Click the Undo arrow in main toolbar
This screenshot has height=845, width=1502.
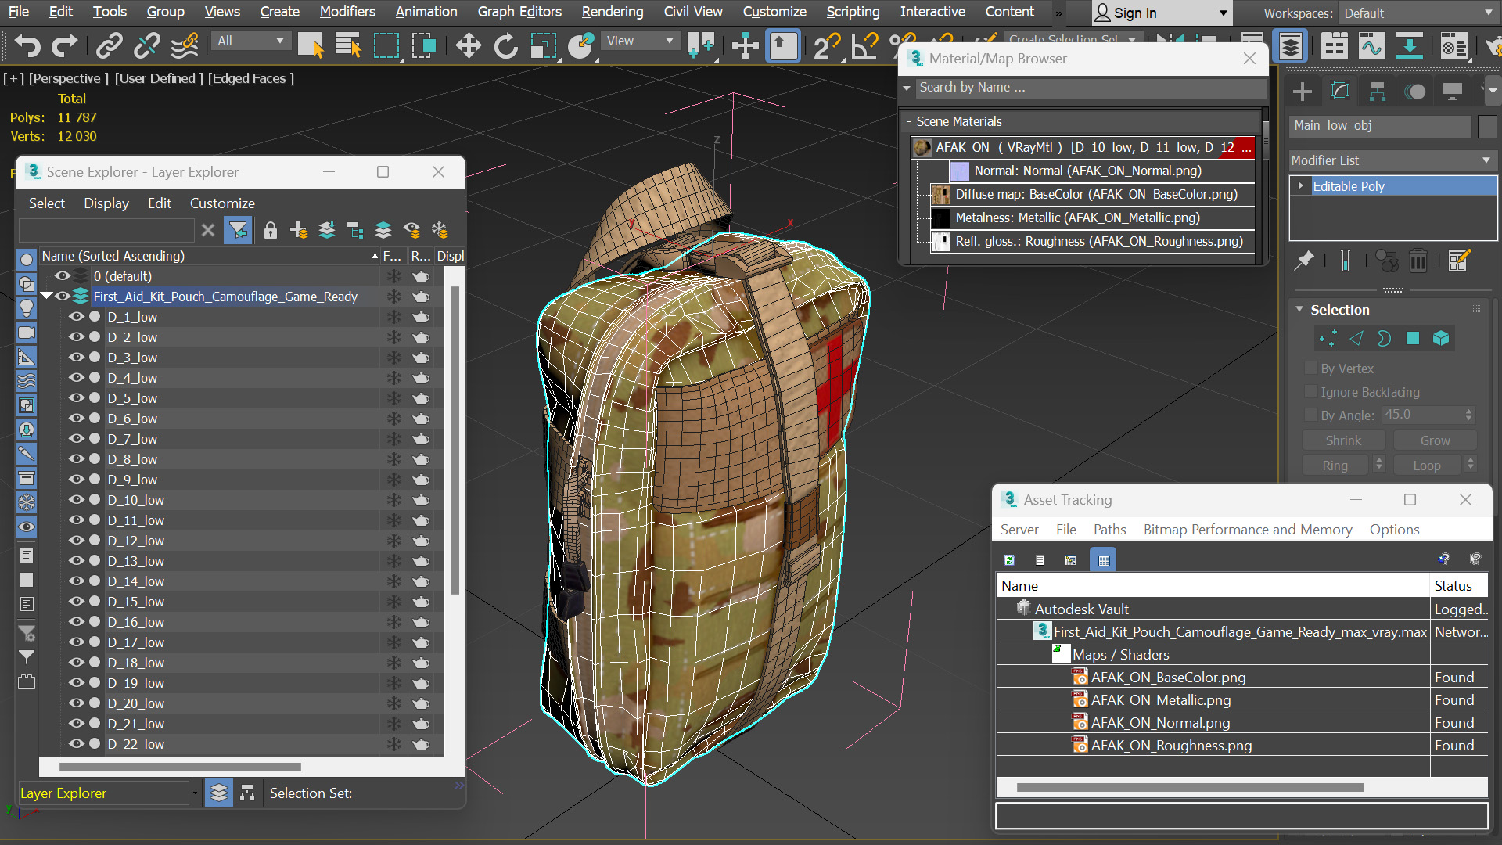[27, 46]
